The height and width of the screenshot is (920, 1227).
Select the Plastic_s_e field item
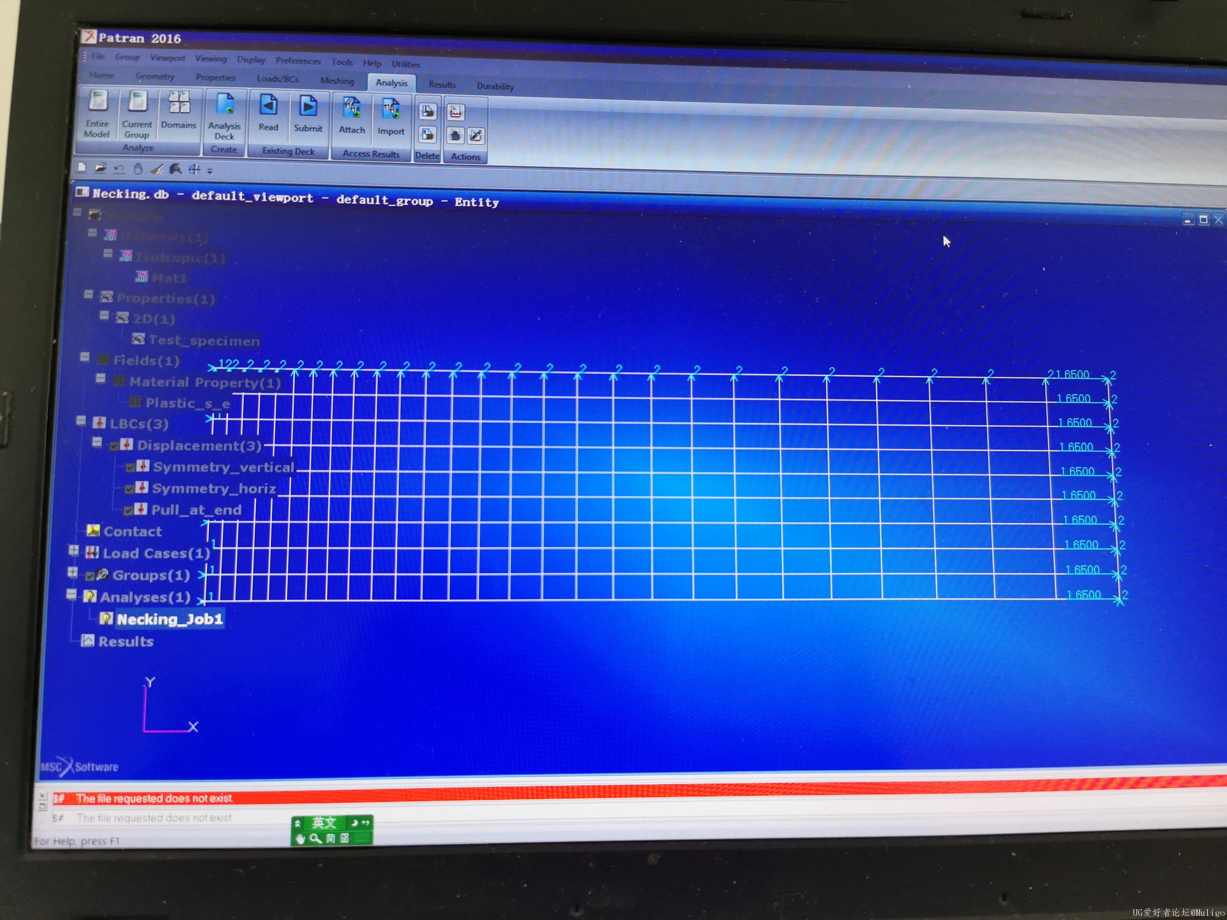188,403
